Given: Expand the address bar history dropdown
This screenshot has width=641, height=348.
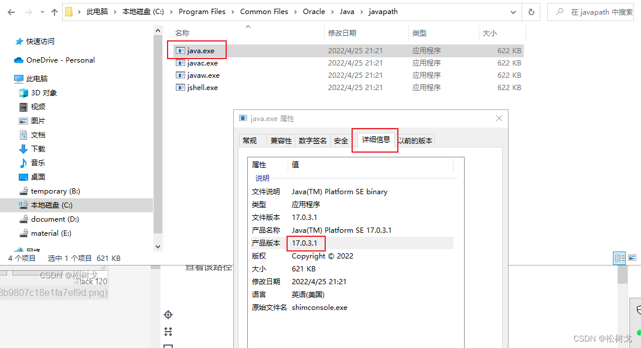Looking at the screenshot, I should 513,12.
